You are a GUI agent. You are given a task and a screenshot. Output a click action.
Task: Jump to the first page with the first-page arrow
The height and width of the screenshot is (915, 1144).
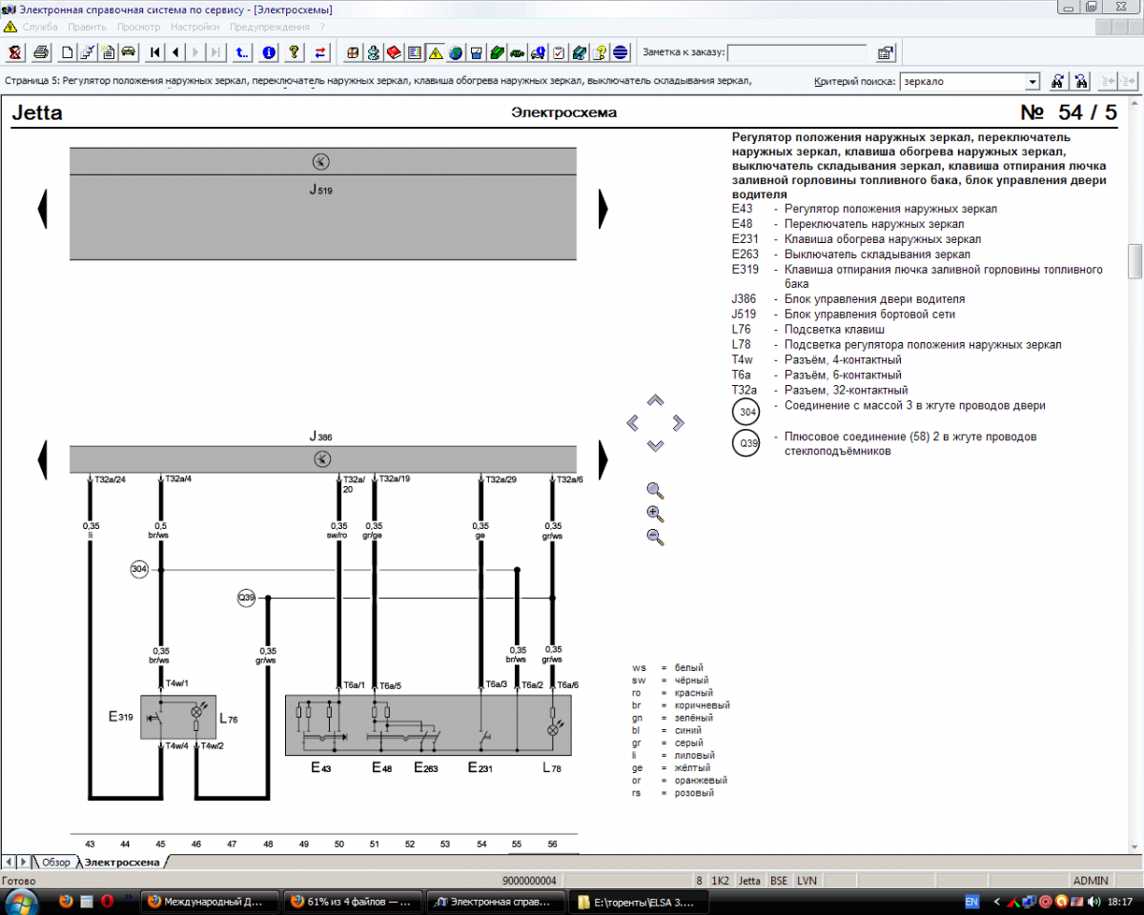[154, 52]
